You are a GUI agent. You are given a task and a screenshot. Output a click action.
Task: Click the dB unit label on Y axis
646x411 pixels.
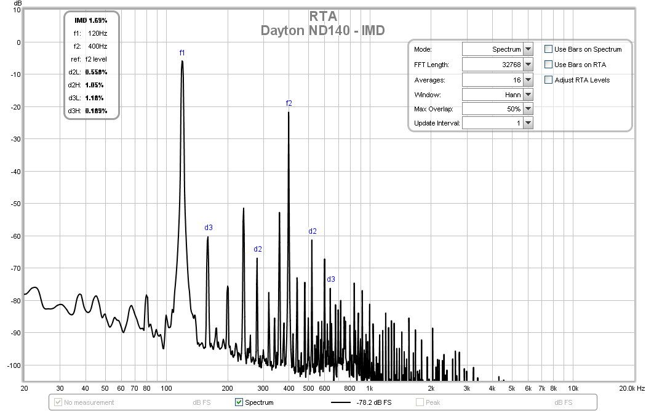click(x=18, y=3)
